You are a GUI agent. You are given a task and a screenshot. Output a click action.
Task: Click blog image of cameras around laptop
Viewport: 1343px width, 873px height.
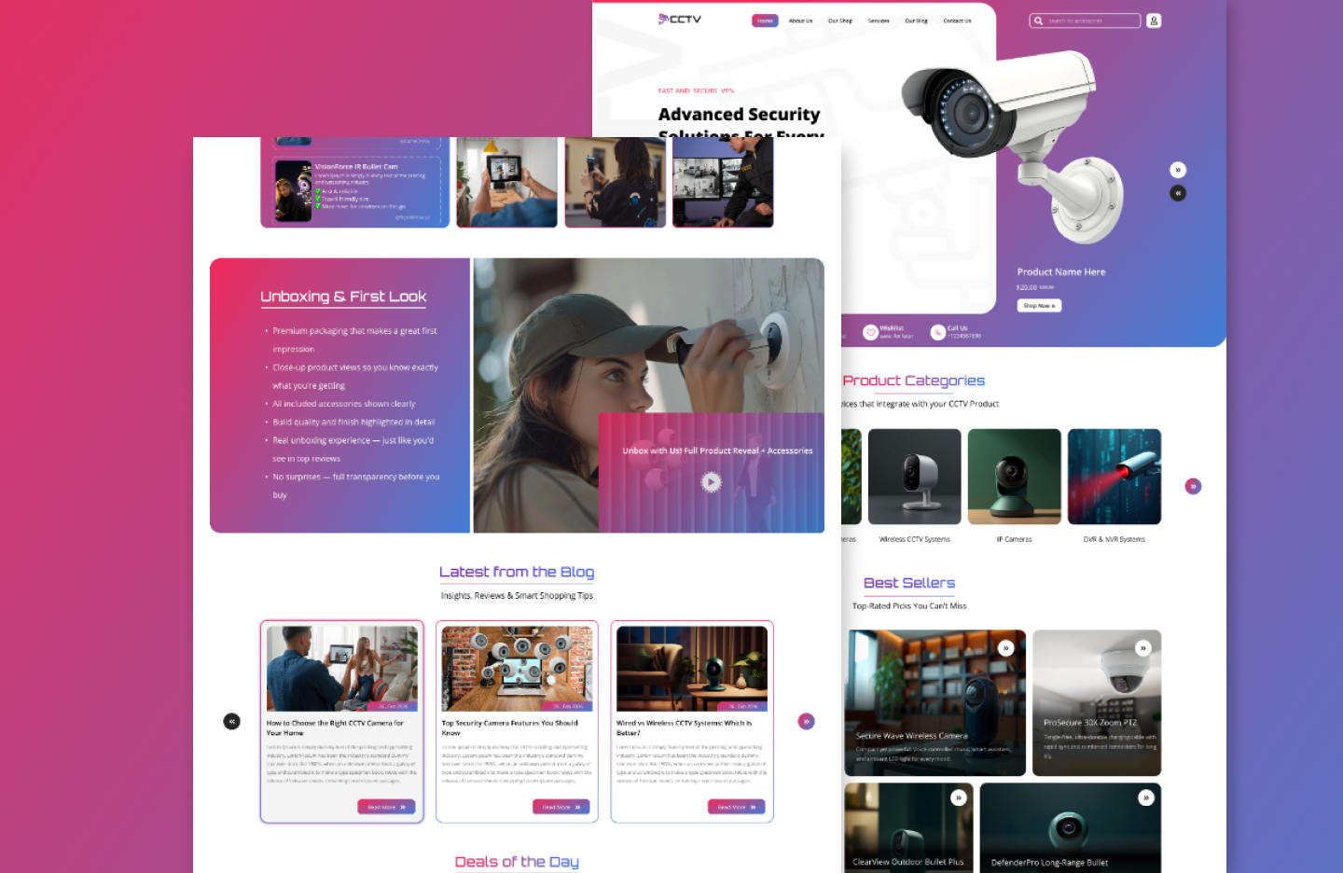517,669
